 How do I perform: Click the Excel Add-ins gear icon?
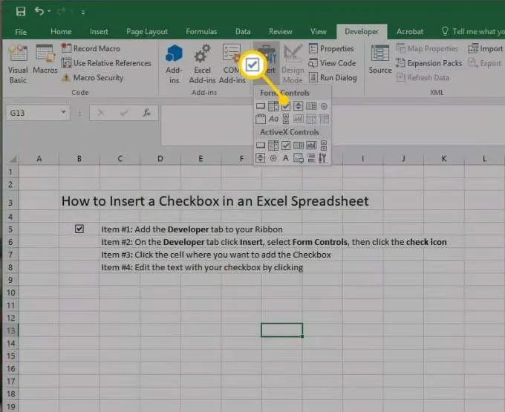pyautogui.click(x=201, y=63)
